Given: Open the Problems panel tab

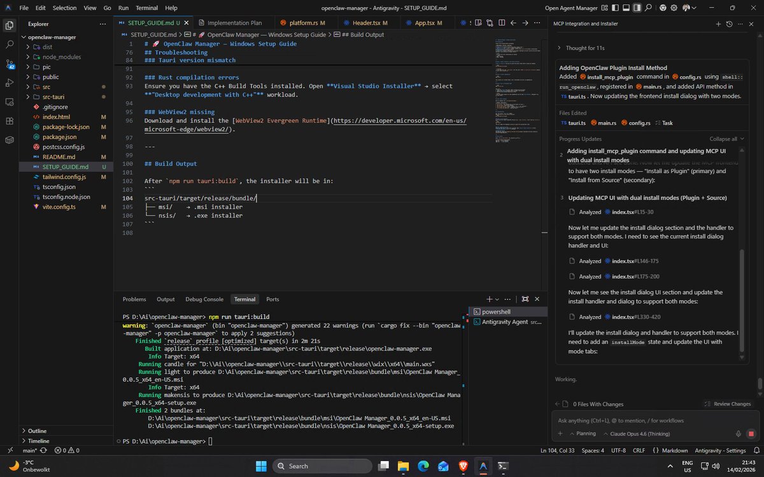Looking at the screenshot, I should [x=134, y=299].
